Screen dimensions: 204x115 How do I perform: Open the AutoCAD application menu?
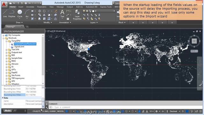4,4
